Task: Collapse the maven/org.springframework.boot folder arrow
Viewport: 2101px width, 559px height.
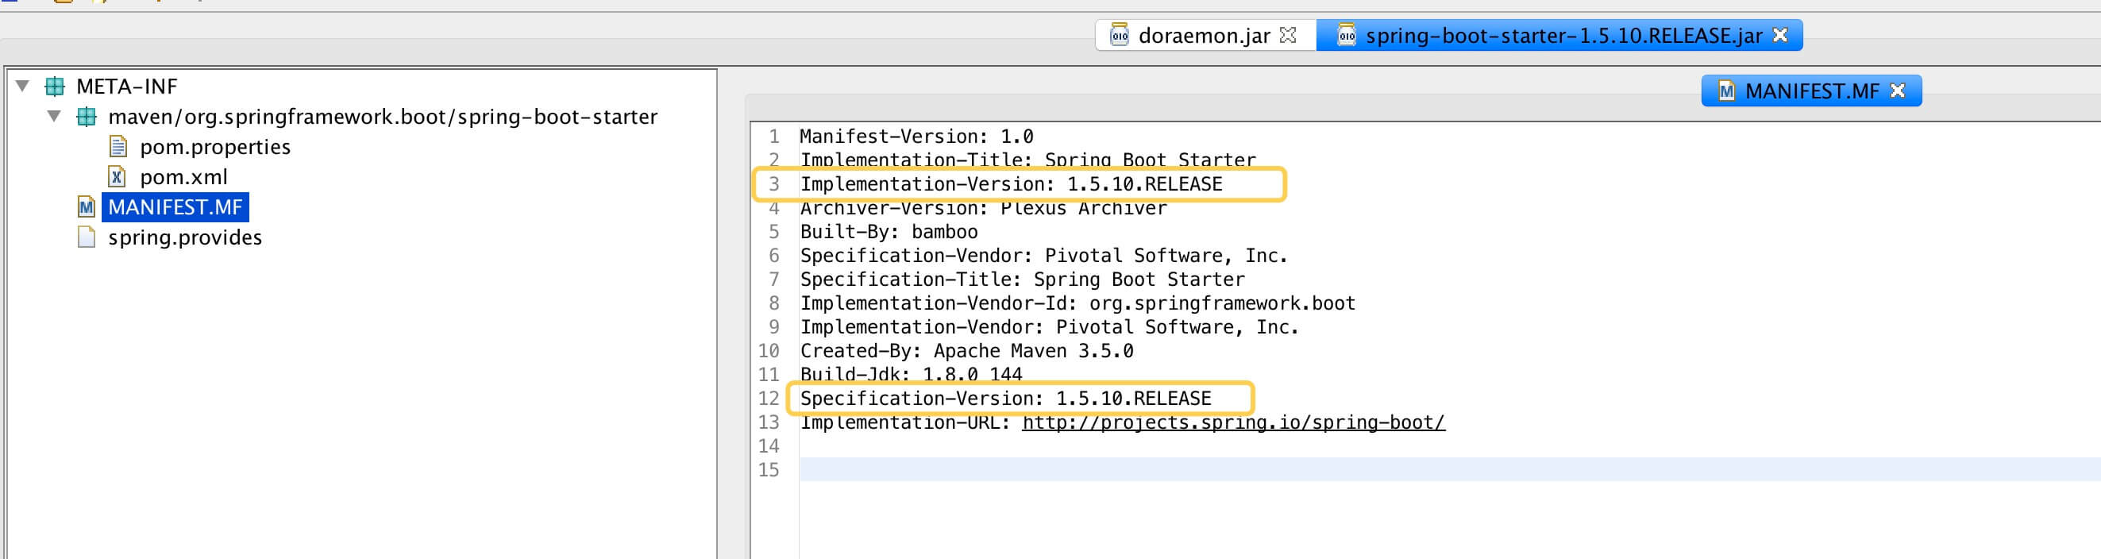Action: click(x=54, y=116)
